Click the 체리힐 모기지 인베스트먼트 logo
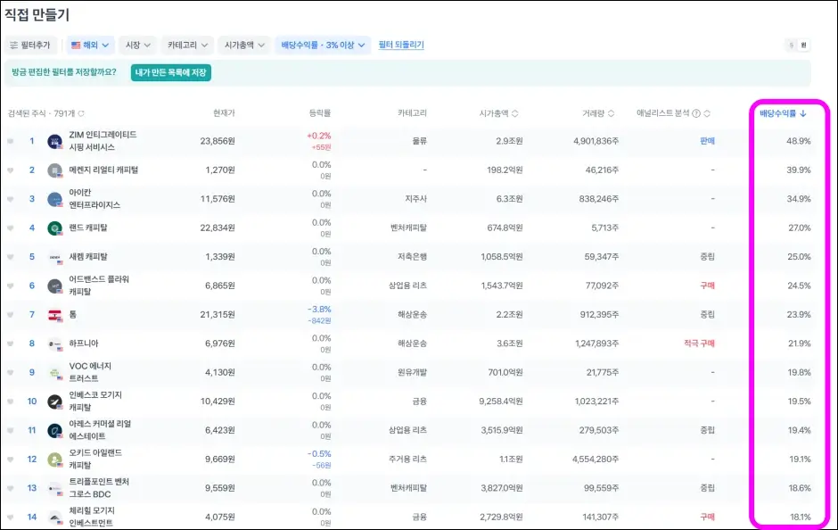The height and width of the screenshot is (530, 838). tap(54, 517)
